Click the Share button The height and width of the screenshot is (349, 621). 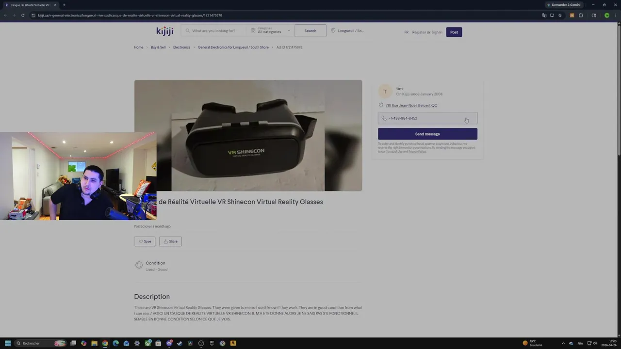(170, 241)
